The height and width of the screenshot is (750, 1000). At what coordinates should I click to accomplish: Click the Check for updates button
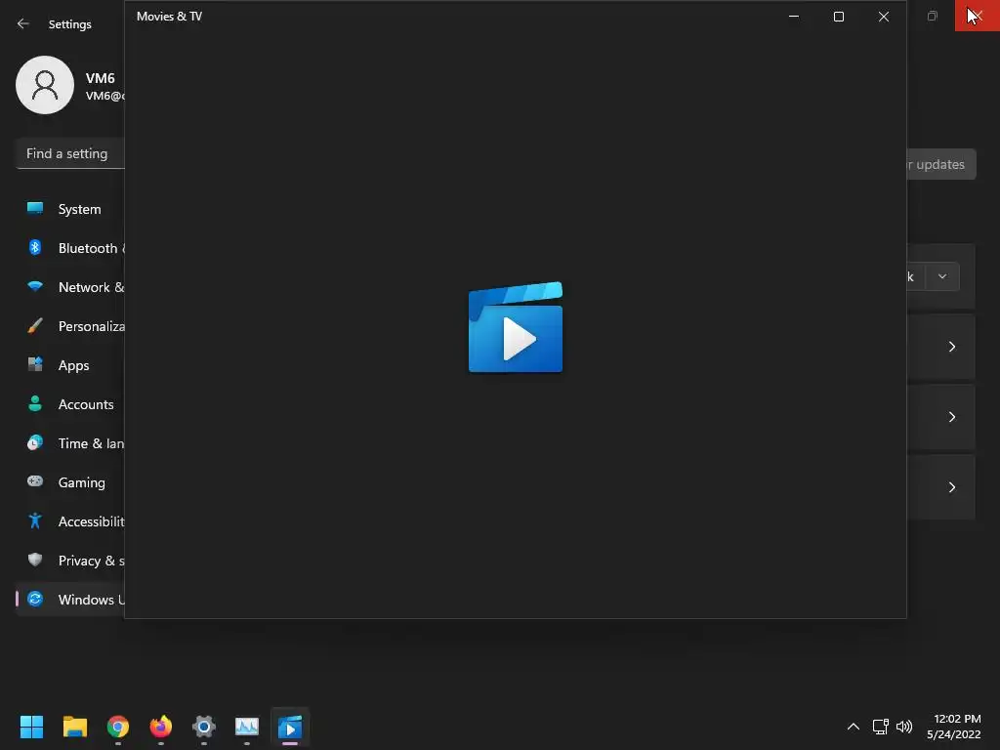click(x=941, y=164)
